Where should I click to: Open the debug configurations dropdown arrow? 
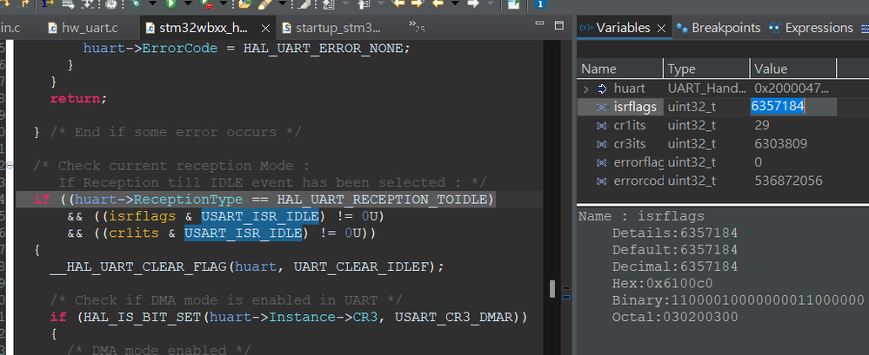[x=152, y=3]
